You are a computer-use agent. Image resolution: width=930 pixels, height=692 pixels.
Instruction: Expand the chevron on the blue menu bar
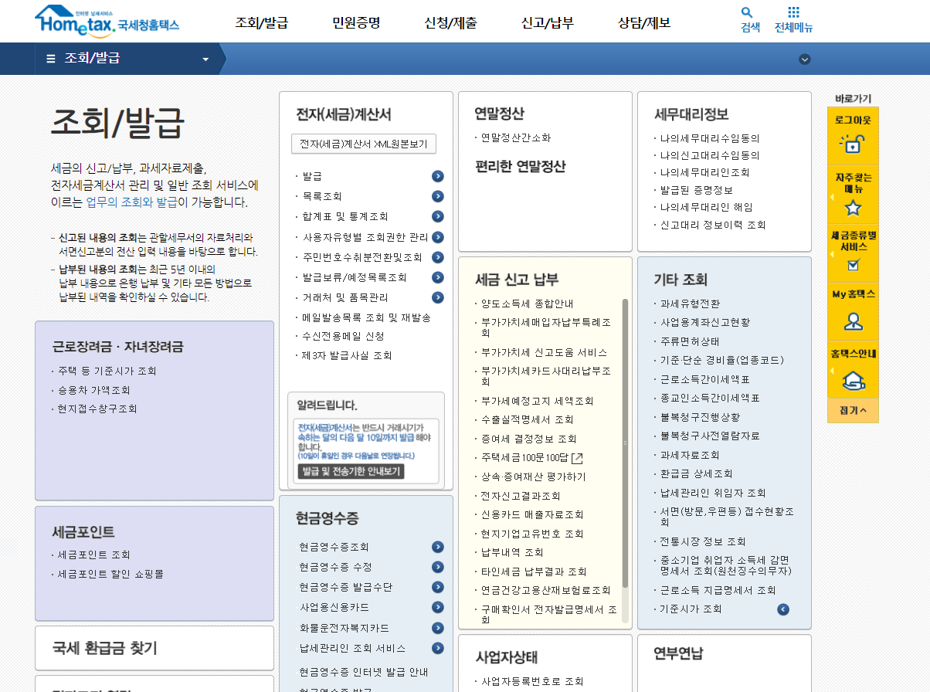[804, 59]
